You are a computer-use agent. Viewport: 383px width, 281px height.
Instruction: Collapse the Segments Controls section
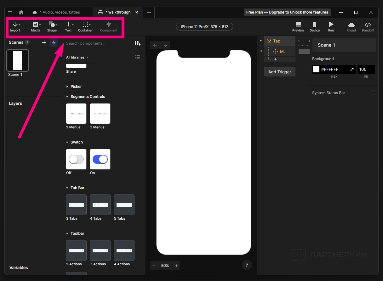67,97
